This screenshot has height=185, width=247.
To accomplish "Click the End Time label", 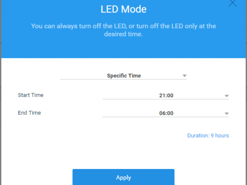I will 30,113.
